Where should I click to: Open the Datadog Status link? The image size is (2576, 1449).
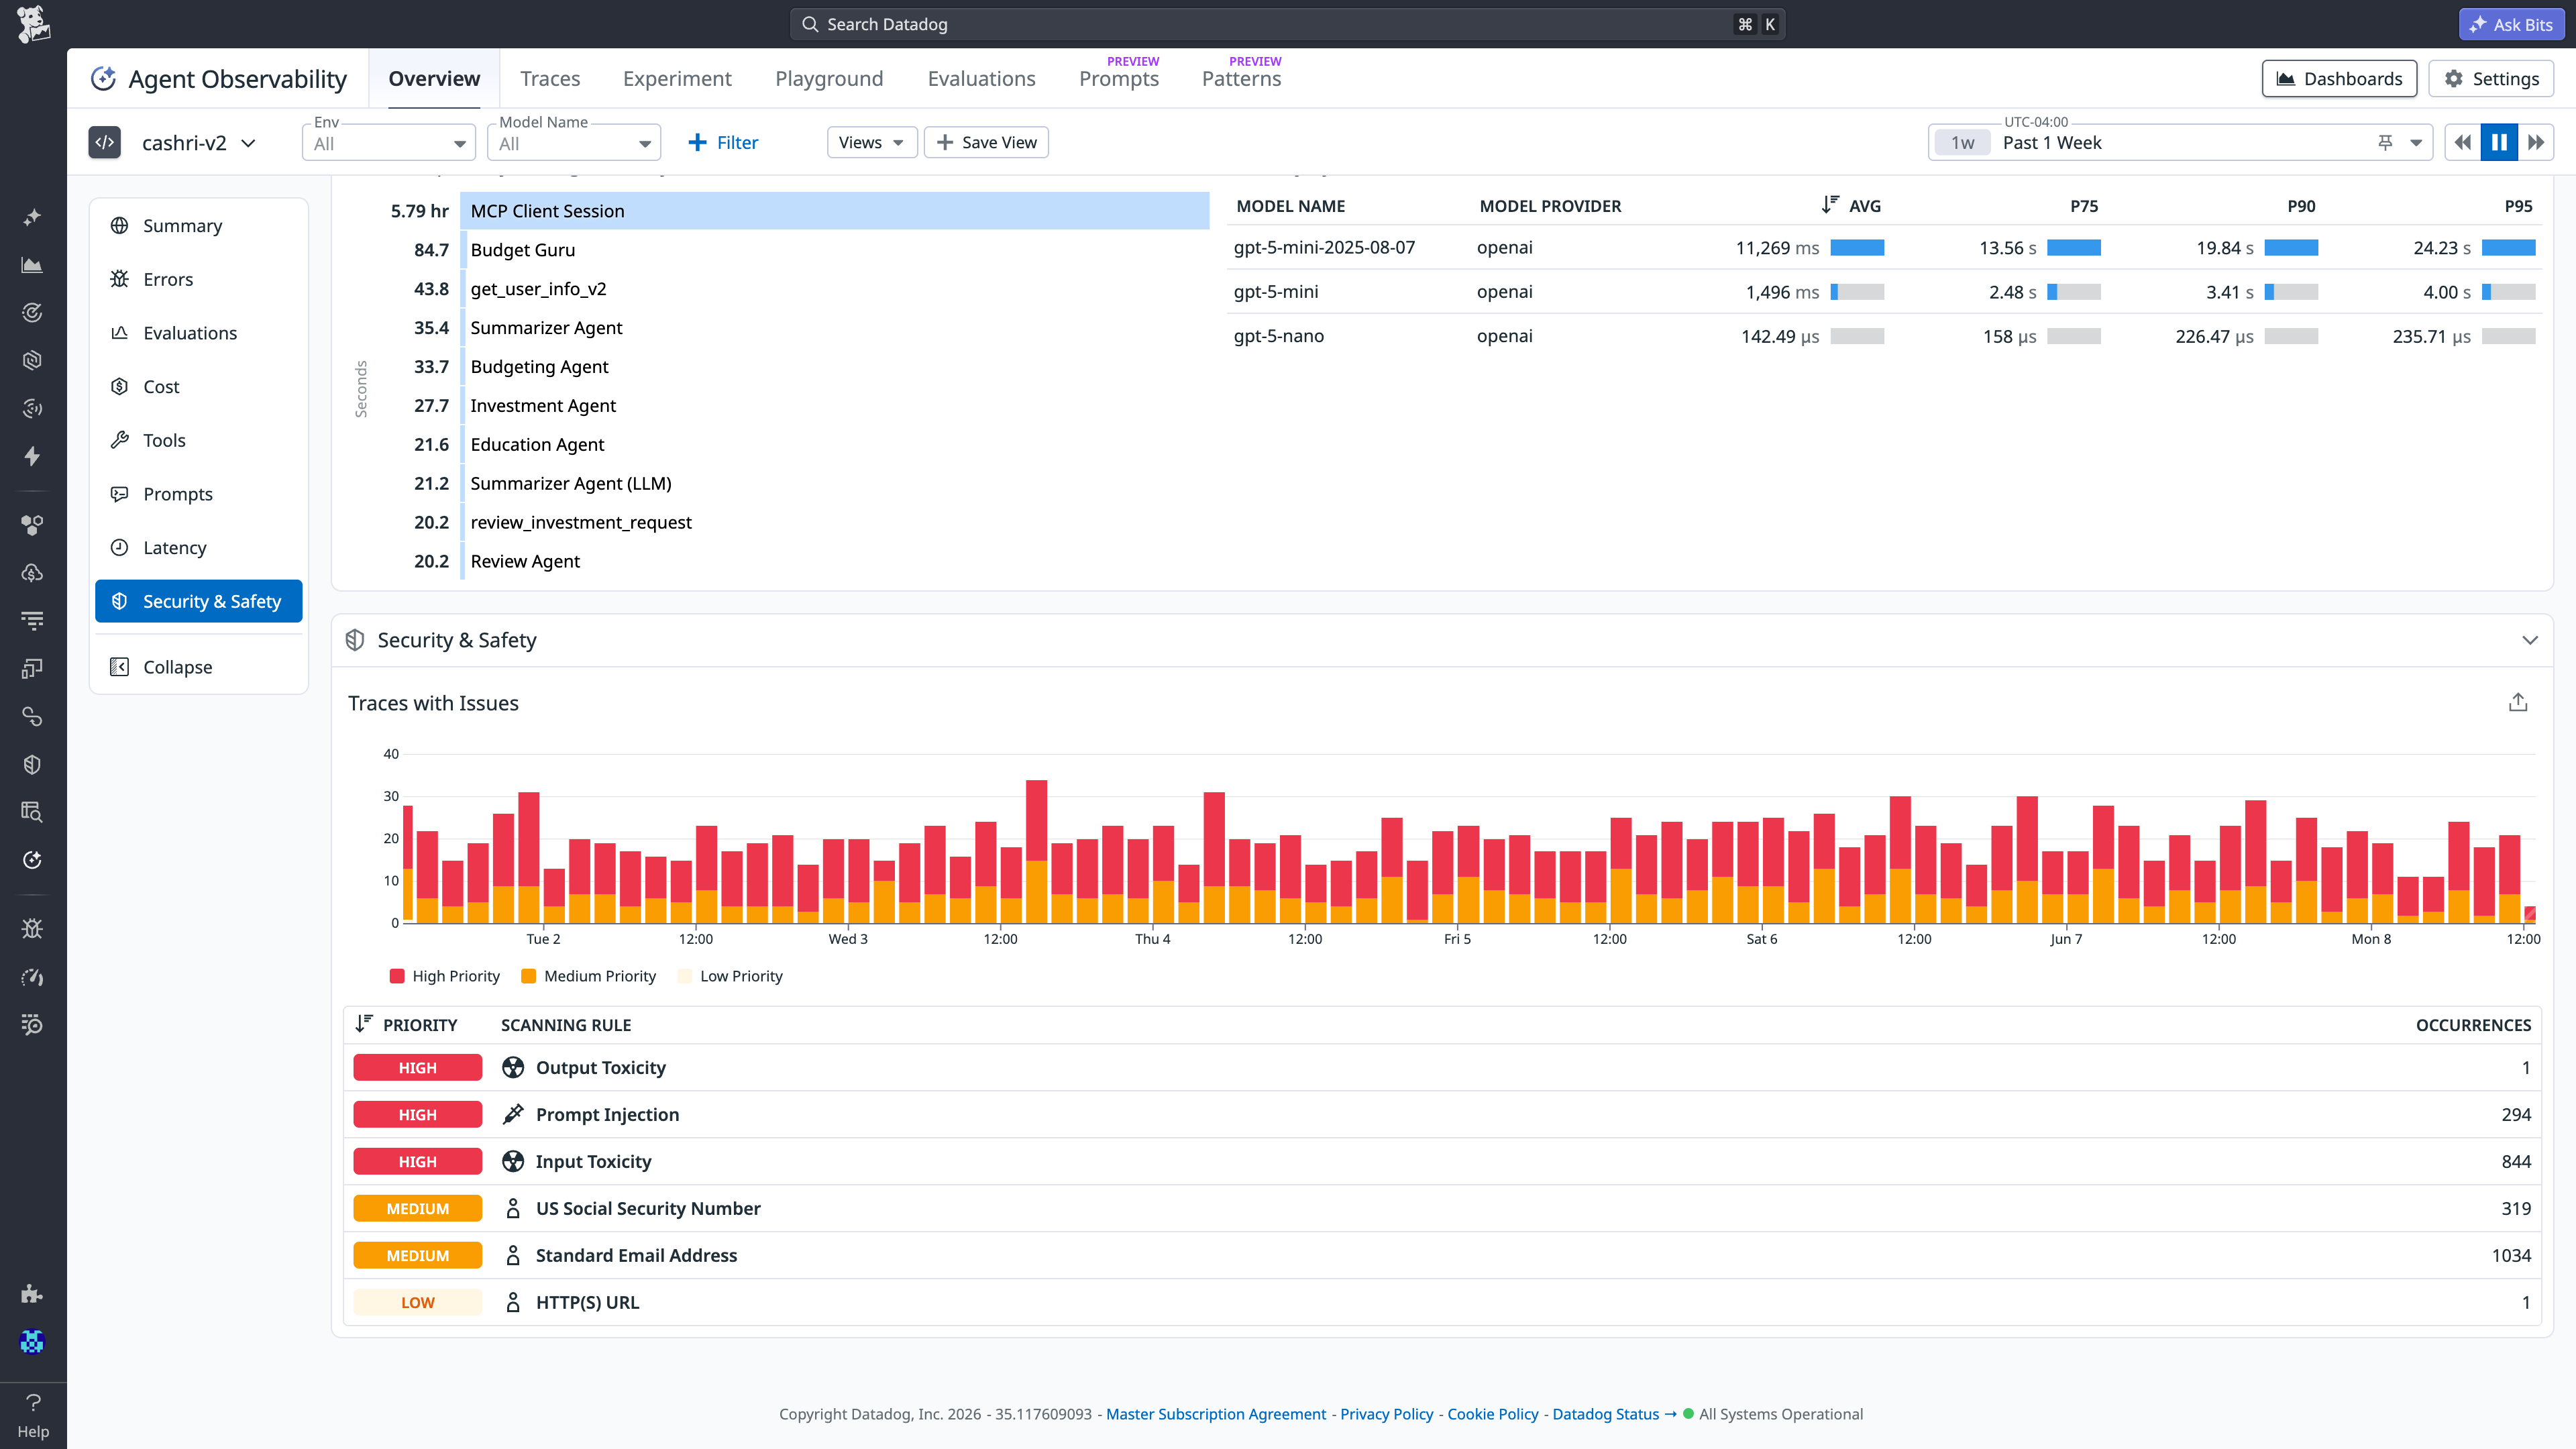(1614, 1414)
